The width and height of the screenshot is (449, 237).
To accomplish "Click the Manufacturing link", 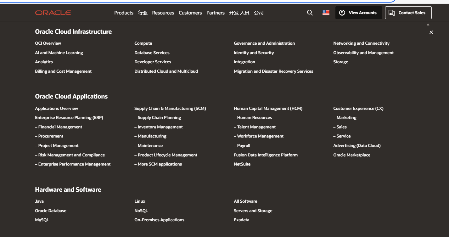I will point(150,136).
